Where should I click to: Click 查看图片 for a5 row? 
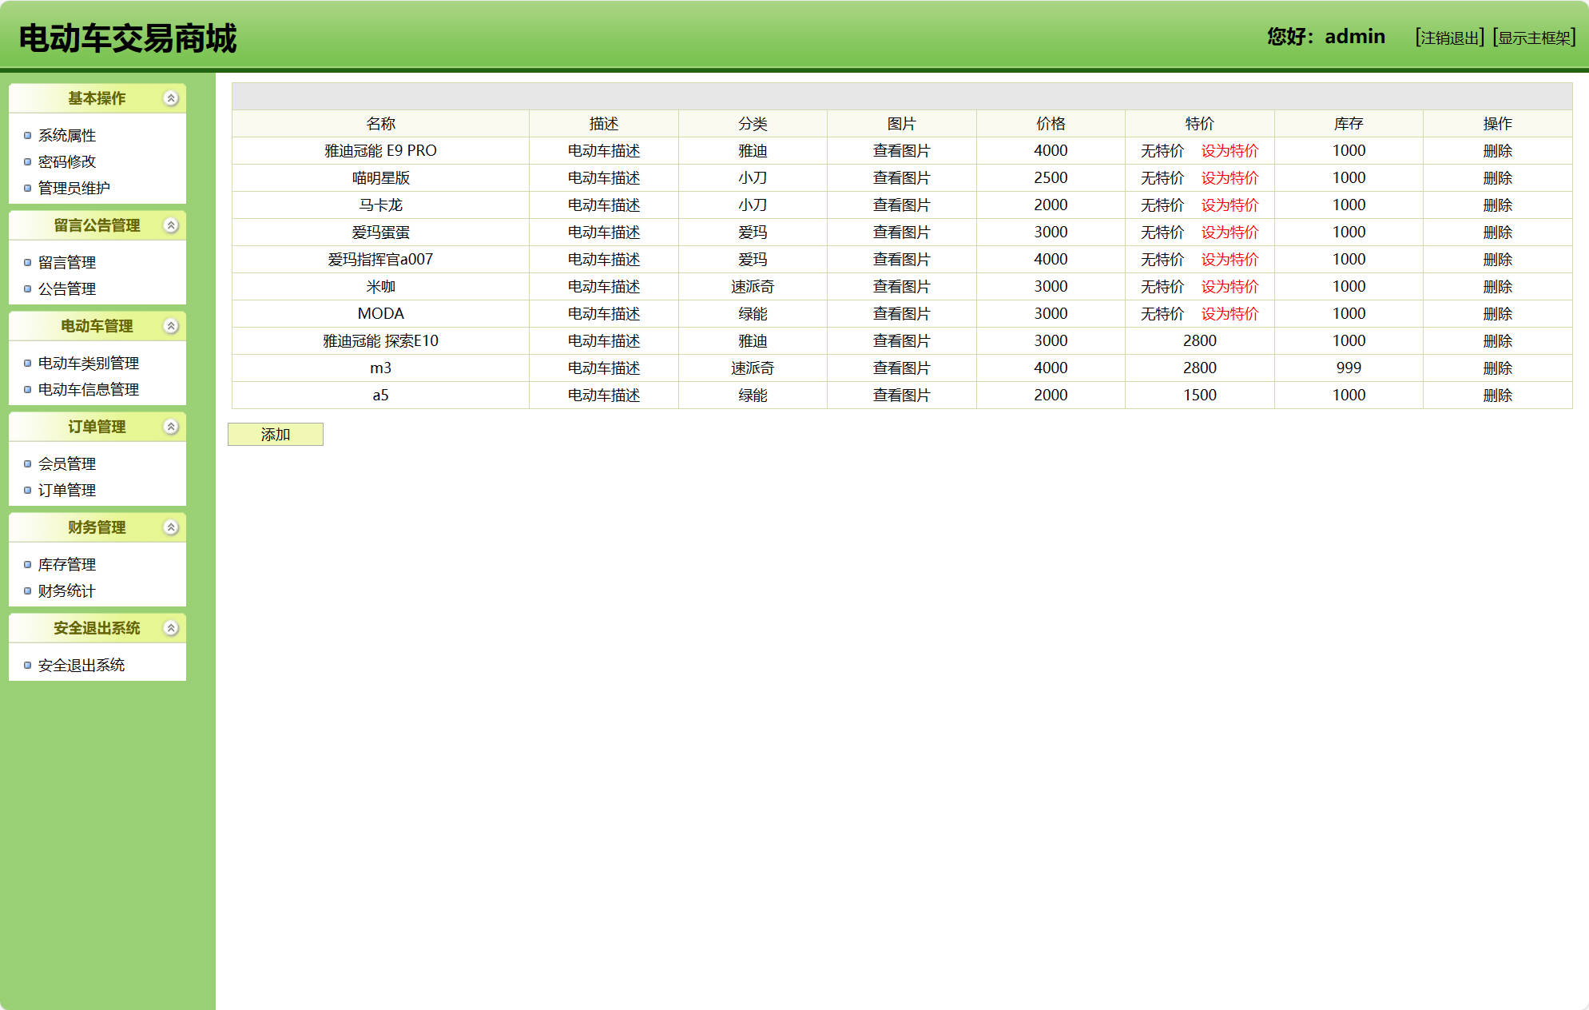pos(901,396)
